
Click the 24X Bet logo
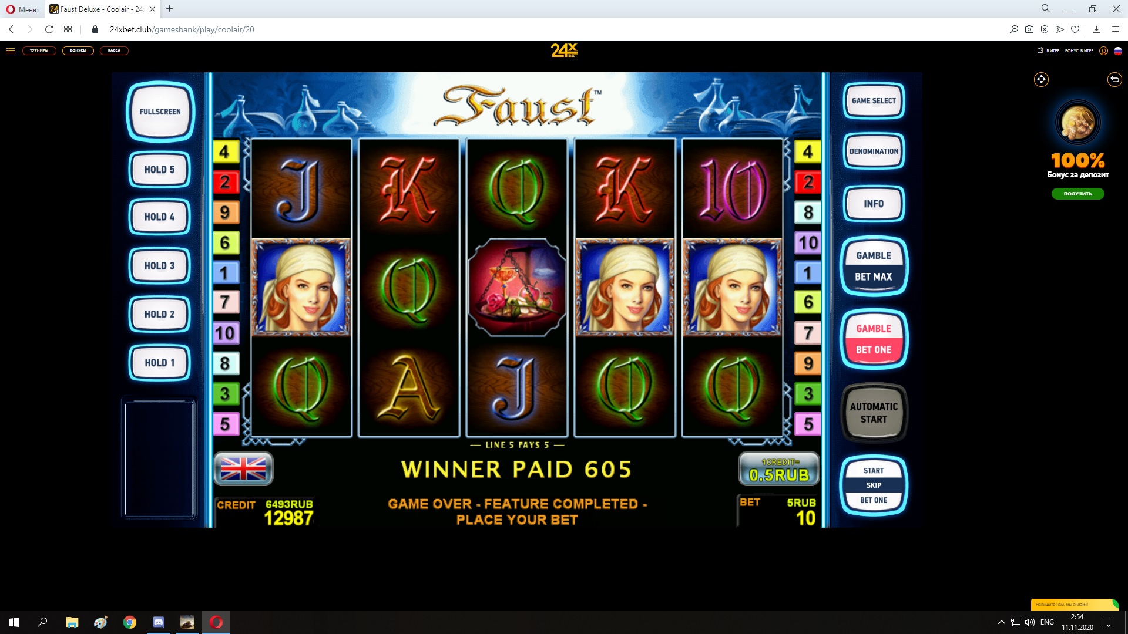tap(564, 50)
